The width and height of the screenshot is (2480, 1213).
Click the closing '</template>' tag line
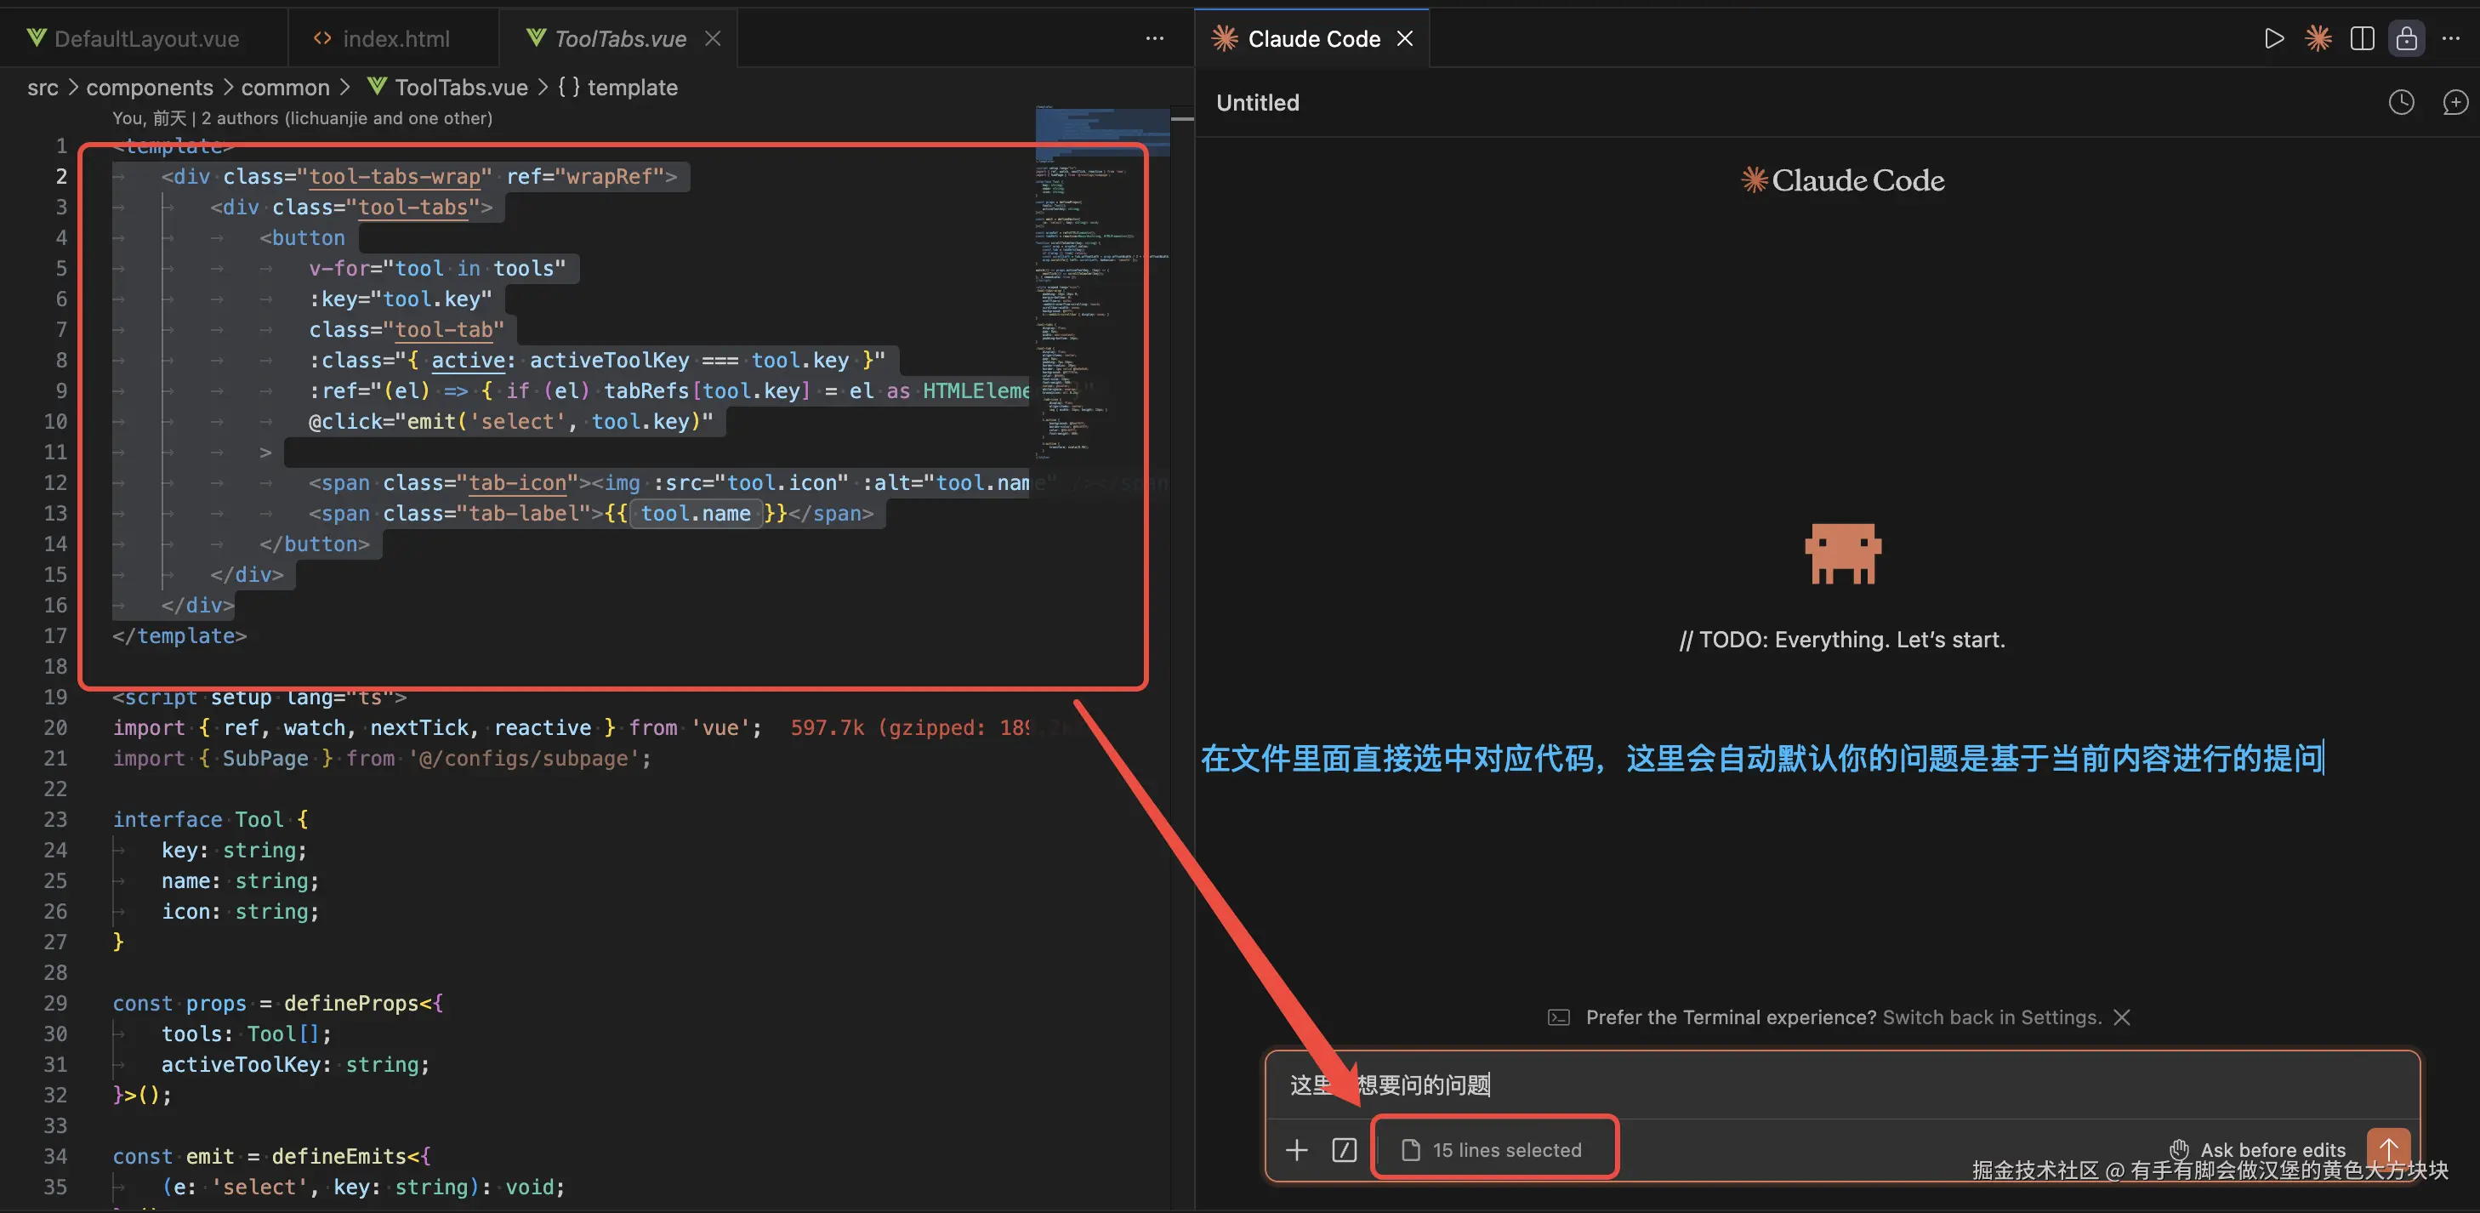point(179,635)
